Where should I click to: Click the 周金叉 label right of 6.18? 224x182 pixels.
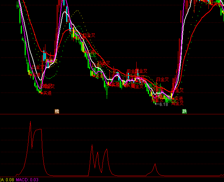coord(177,103)
